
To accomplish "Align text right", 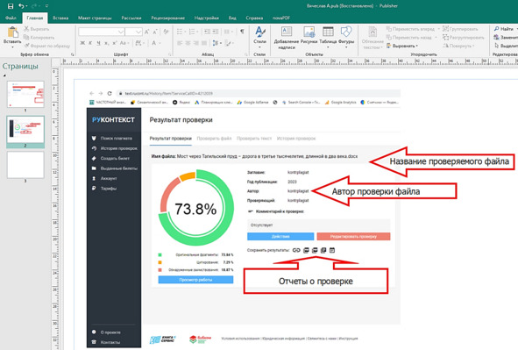I will point(196,43).
